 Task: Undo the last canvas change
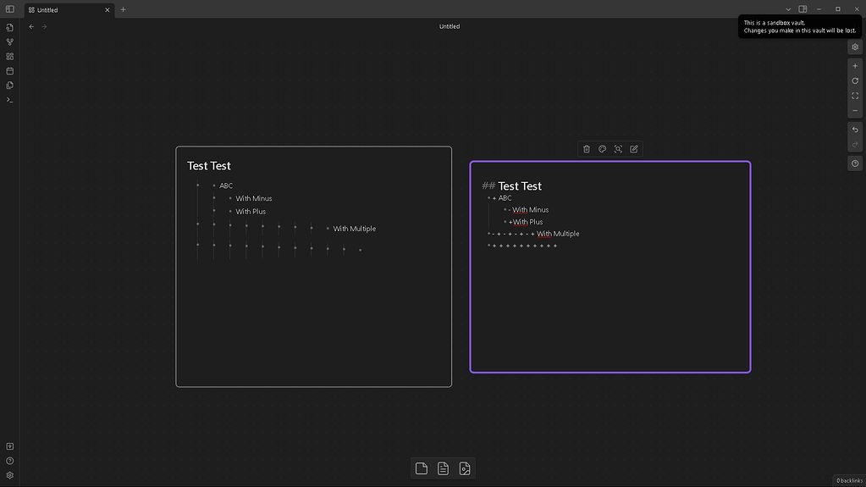click(855, 130)
